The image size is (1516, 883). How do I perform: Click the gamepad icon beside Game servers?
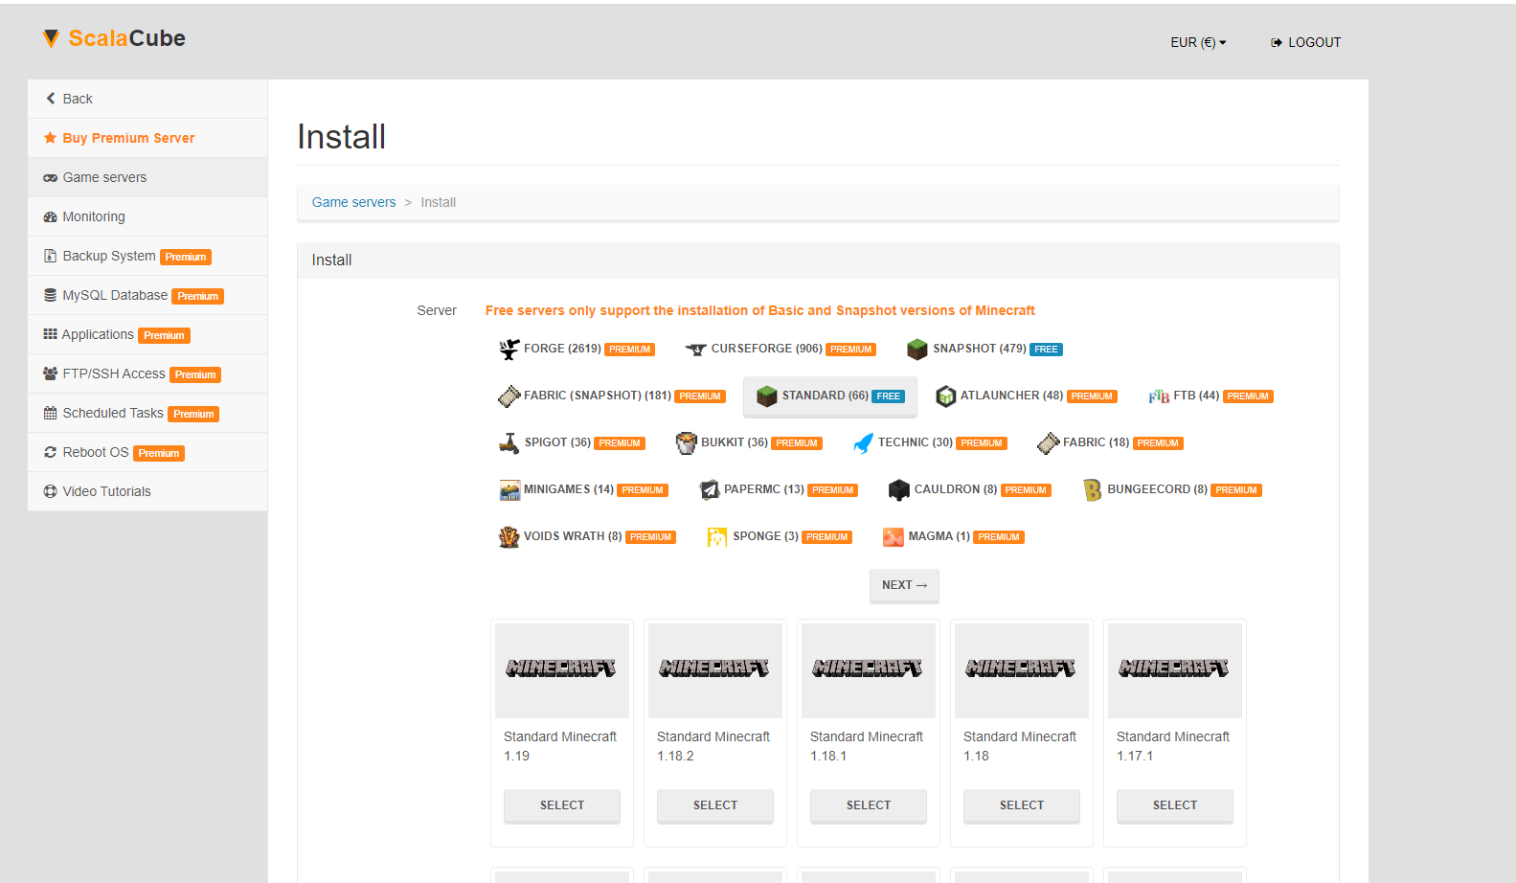[x=51, y=178]
